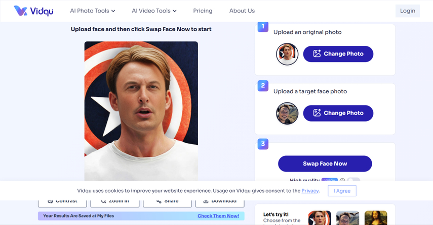Click the Vidqu logo

point(33,11)
